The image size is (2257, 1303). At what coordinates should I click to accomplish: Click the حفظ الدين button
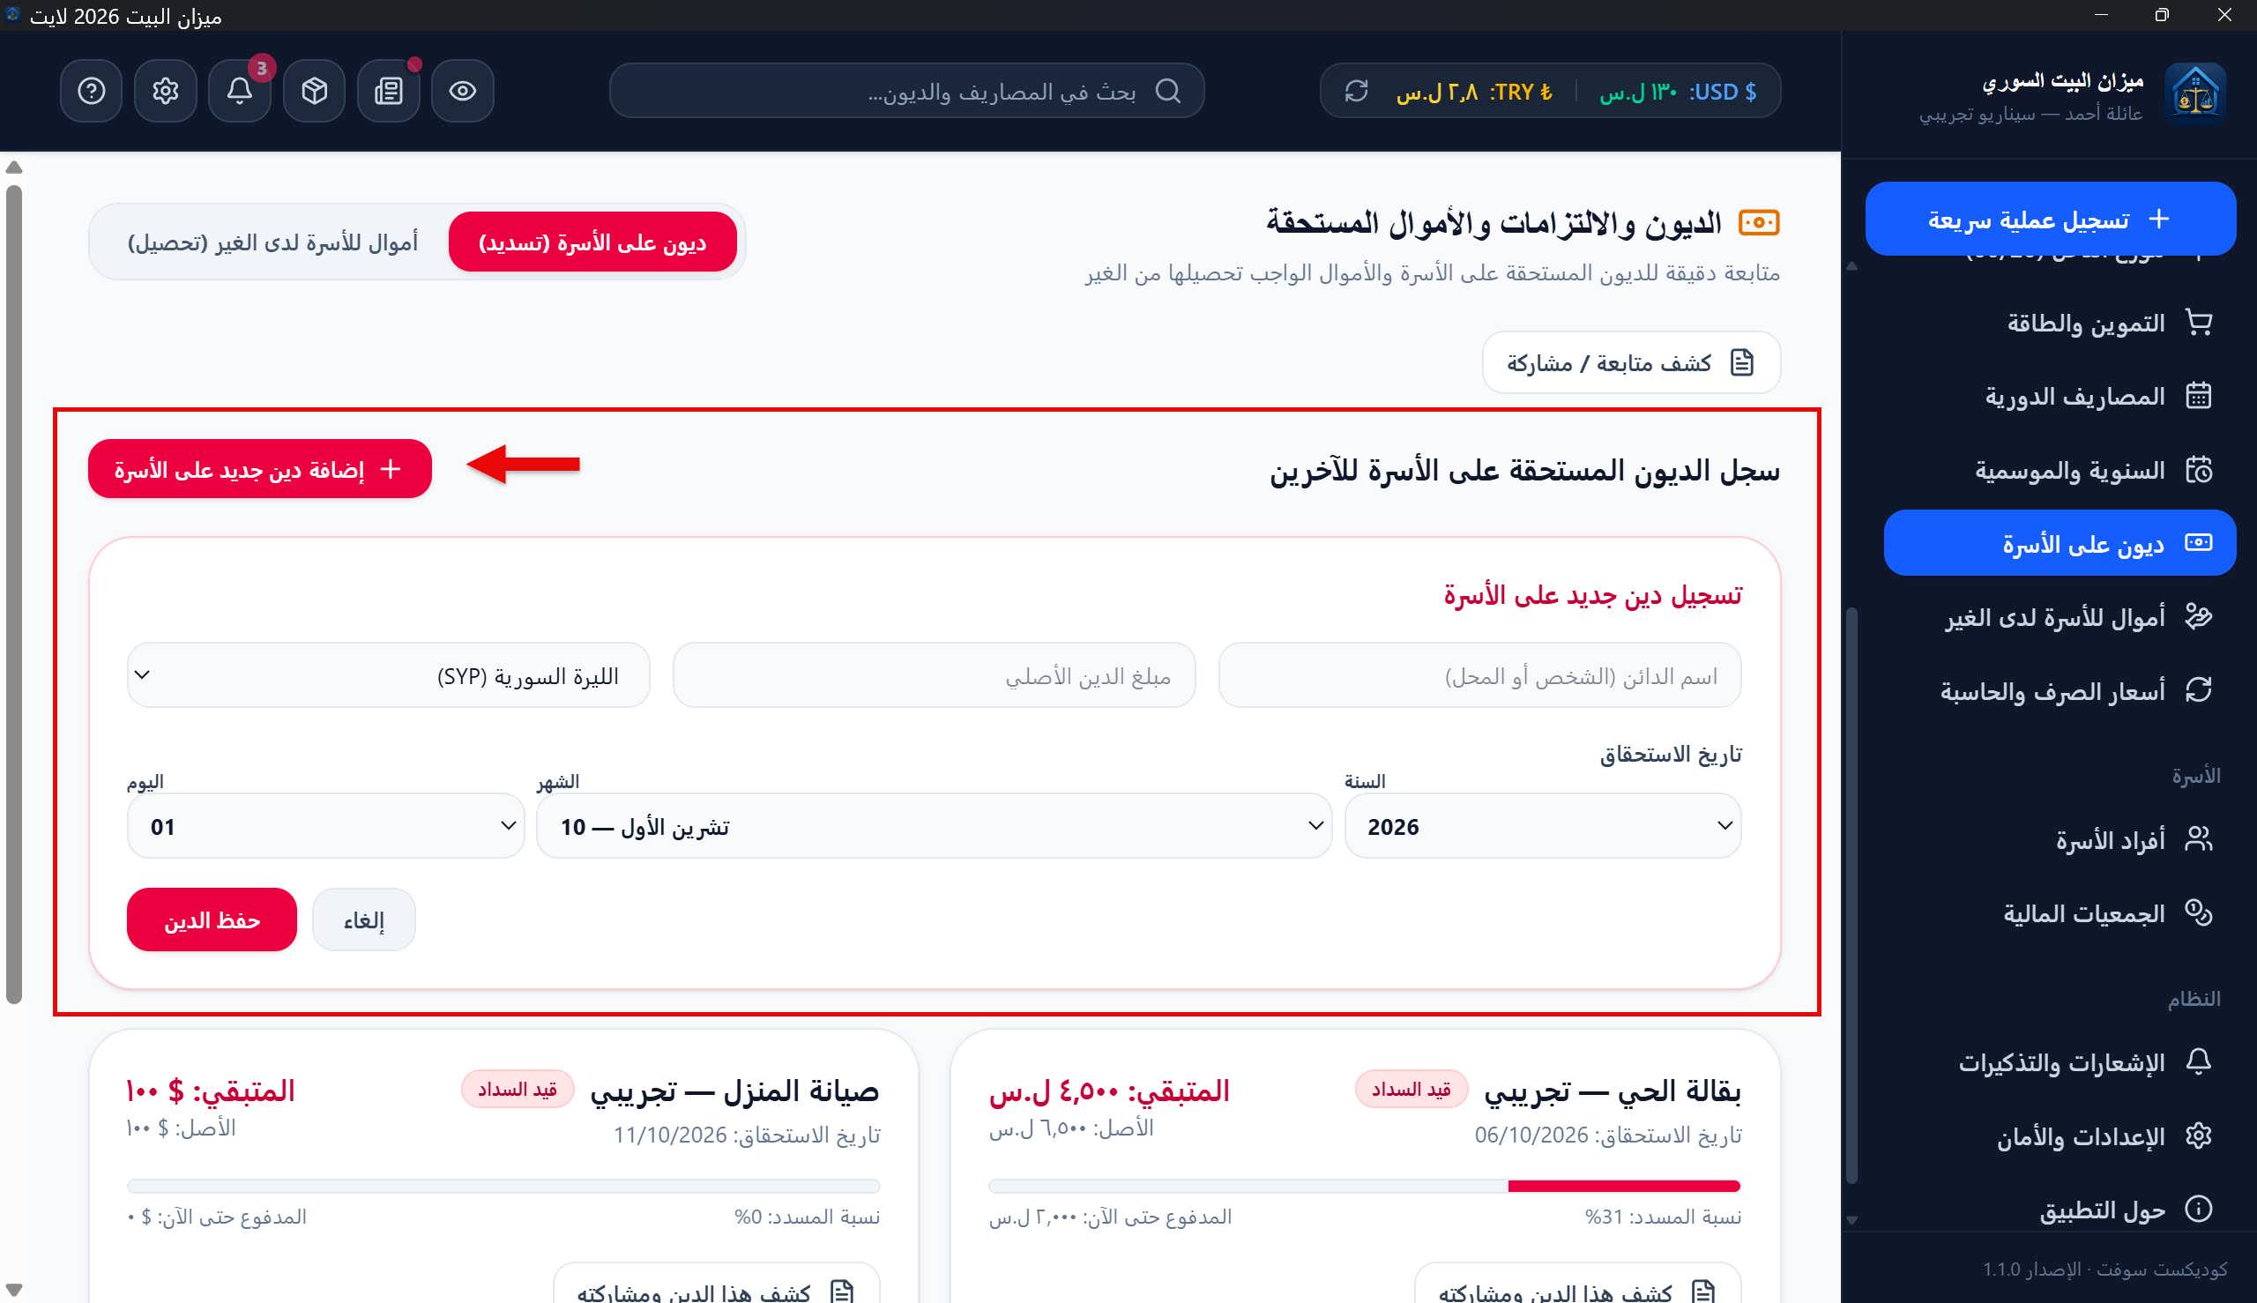(x=212, y=920)
